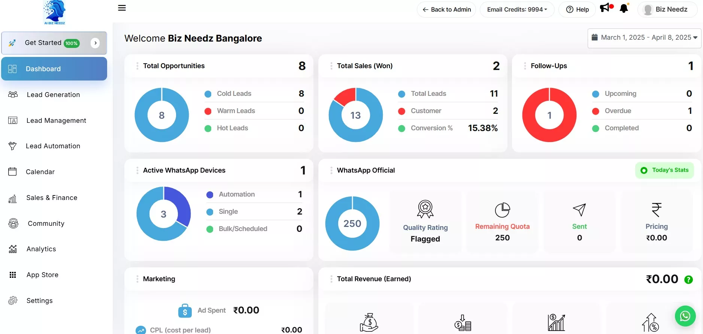
Task: Click the Total Opportunities card drag handle
Action: (137, 66)
